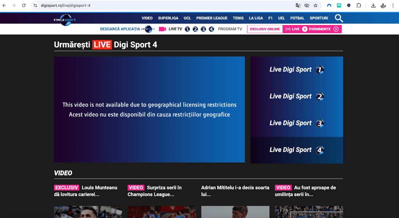Click the geo-restricted video player area
The height and width of the screenshot is (218, 399).
(x=149, y=109)
